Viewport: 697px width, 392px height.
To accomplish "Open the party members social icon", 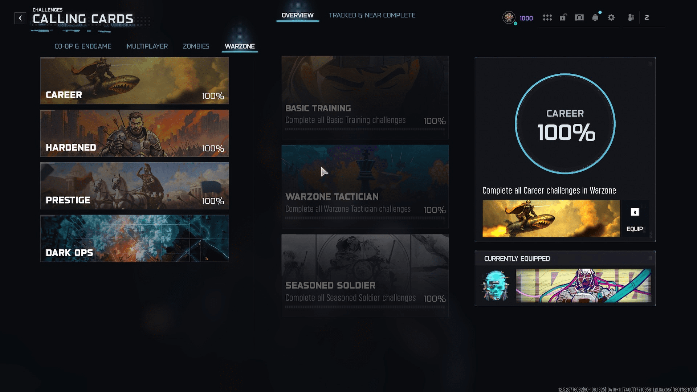I will pyautogui.click(x=631, y=17).
